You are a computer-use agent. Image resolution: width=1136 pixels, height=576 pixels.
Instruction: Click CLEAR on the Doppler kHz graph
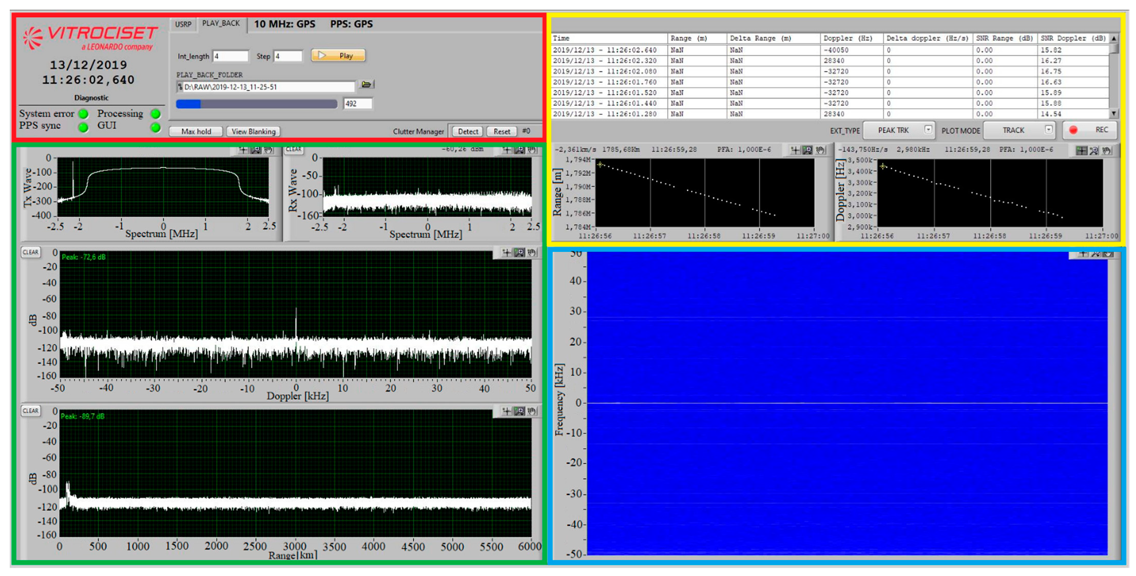(x=30, y=252)
